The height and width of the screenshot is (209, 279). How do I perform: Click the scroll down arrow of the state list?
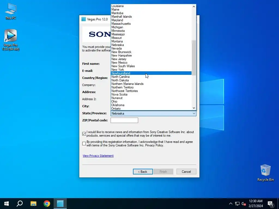point(194,108)
